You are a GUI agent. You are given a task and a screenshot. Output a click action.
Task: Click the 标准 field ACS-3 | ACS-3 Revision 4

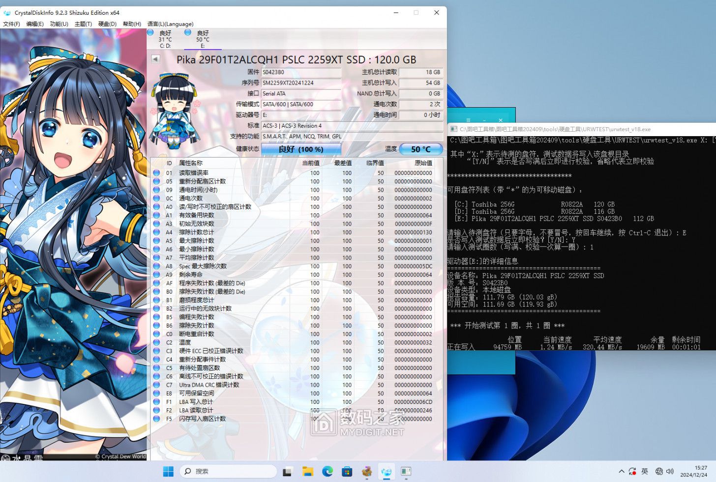pyautogui.click(x=352, y=126)
